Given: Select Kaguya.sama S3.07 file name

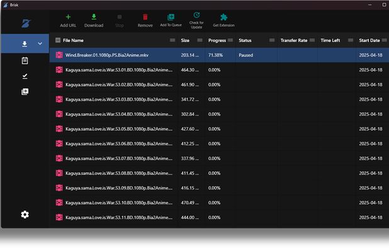Looking at the screenshot, I should [119, 159].
